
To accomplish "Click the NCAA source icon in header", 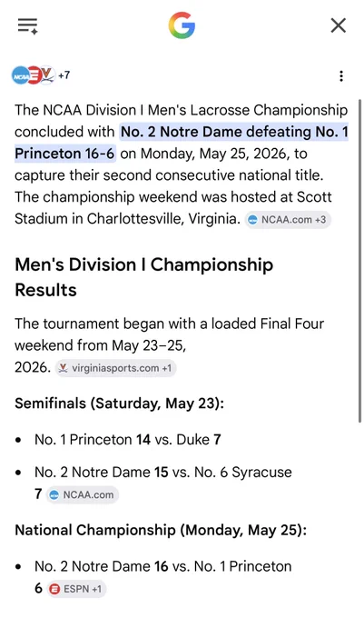I will point(21,75).
